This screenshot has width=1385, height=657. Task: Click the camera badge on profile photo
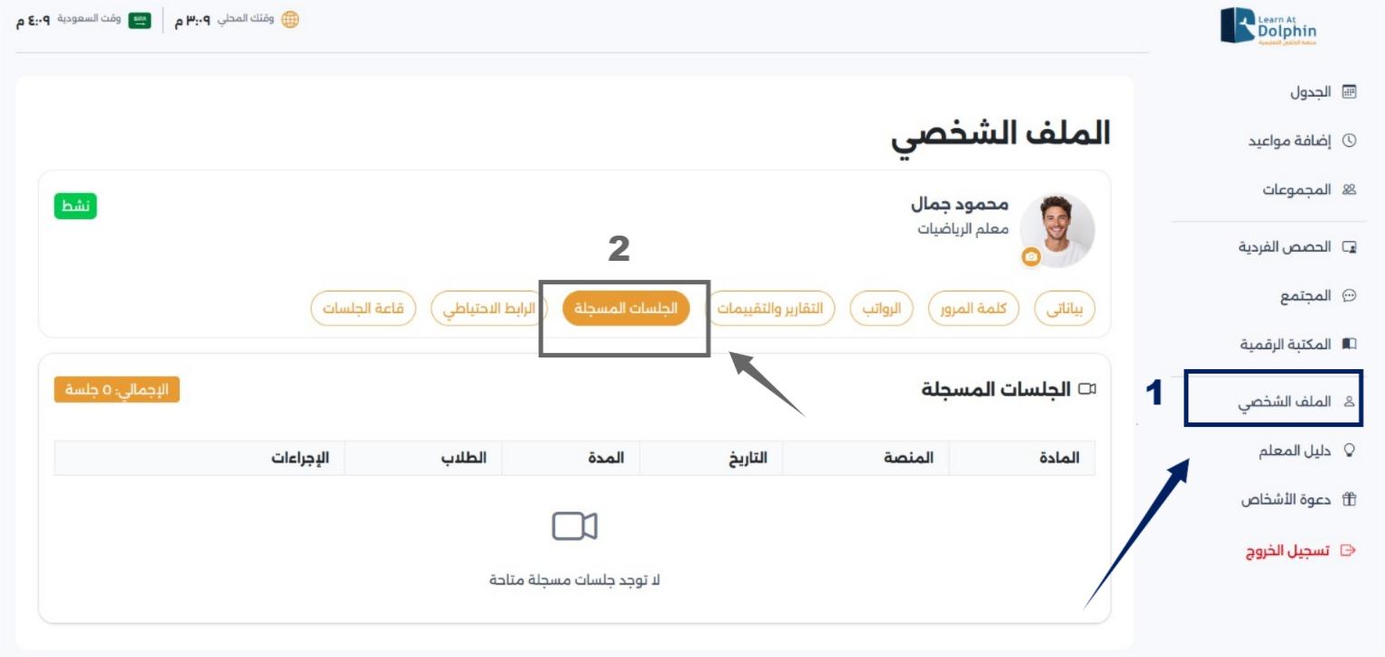tap(1031, 257)
